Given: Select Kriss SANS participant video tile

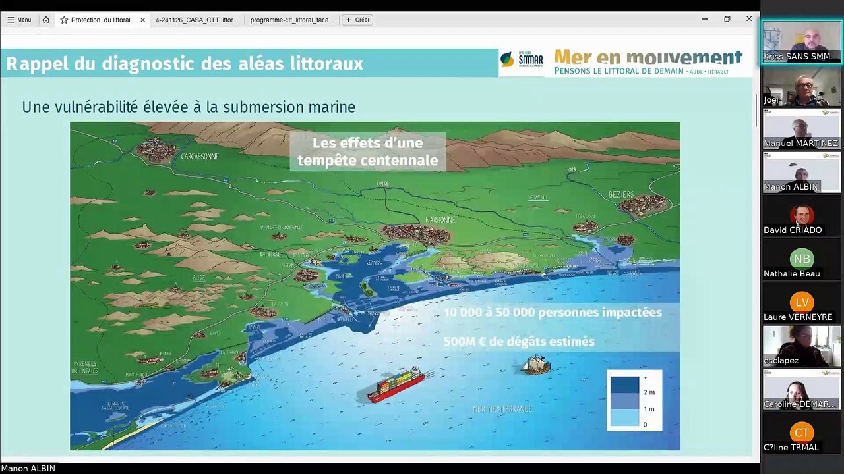Looking at the screenshot, I should click(x=802, y=42).
